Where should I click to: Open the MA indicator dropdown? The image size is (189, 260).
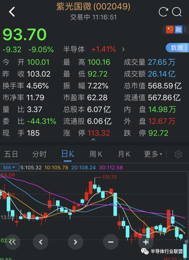[x=10, y=168]
